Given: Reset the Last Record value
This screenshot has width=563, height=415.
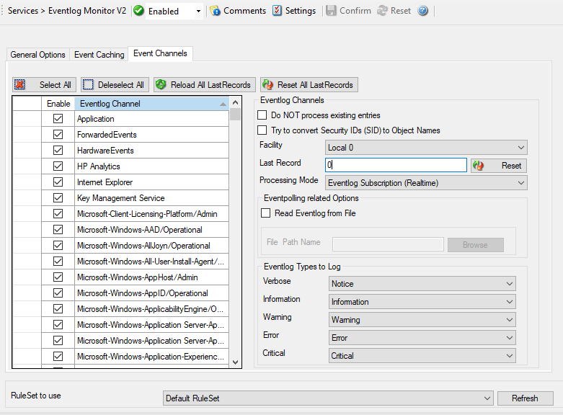Looking at the screenshot, I should click(x=498, y=166).
